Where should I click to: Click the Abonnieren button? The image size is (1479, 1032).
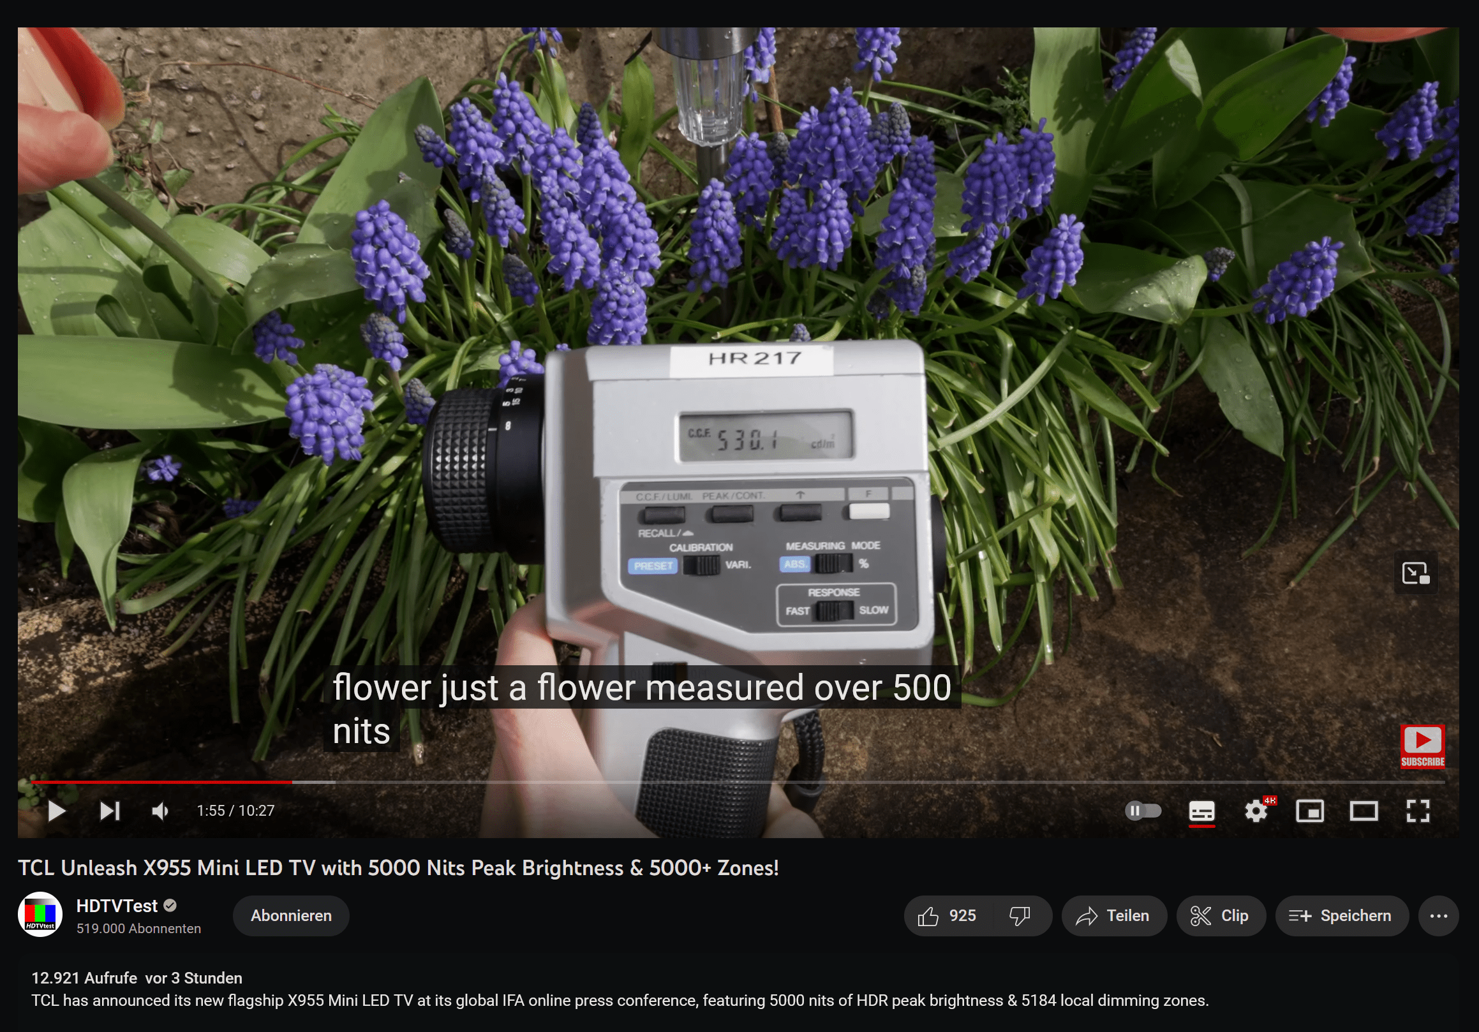point(291,915)
